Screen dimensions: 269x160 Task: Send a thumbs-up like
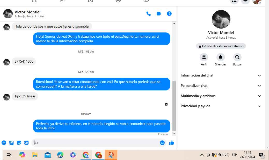coord(172,143)
